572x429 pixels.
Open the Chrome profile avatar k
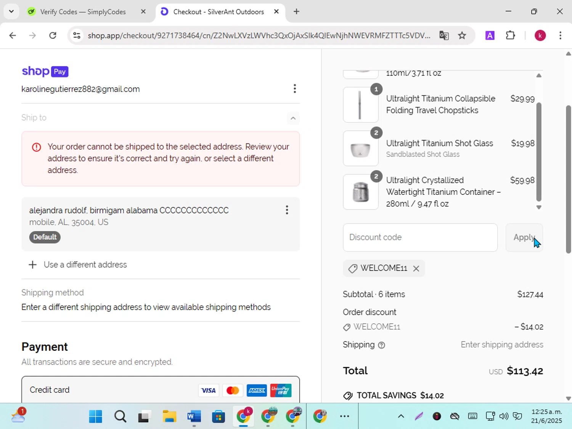(x=540, y=35)
